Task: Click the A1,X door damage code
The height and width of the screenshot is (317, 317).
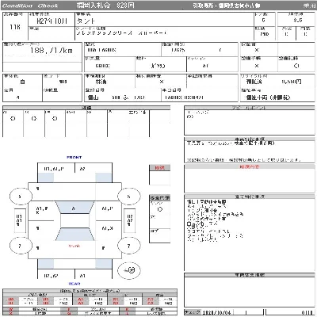Action: [108, 228]
